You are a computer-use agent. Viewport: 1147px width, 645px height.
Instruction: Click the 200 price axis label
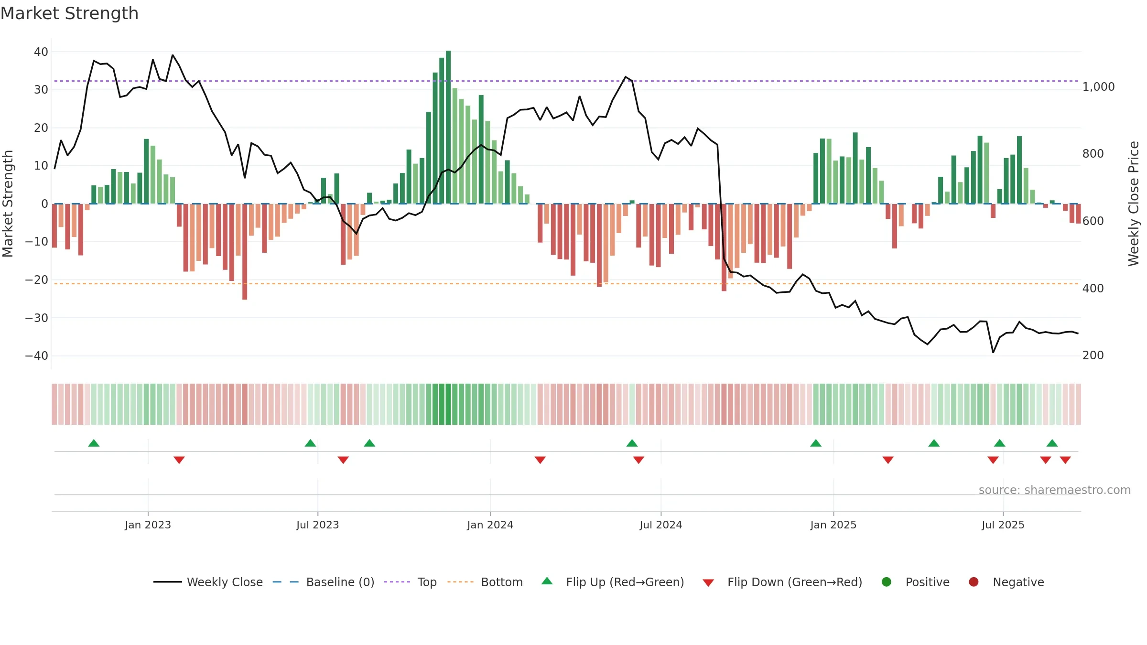coord(1093,355)
